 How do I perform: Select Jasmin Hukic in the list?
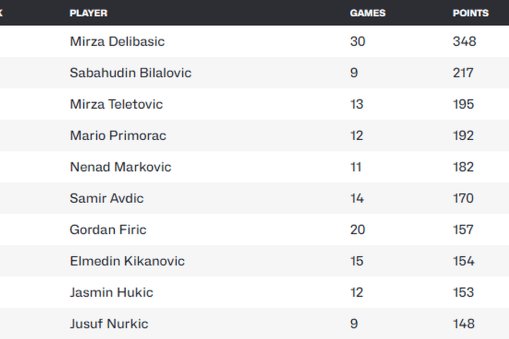pos(111,292)
